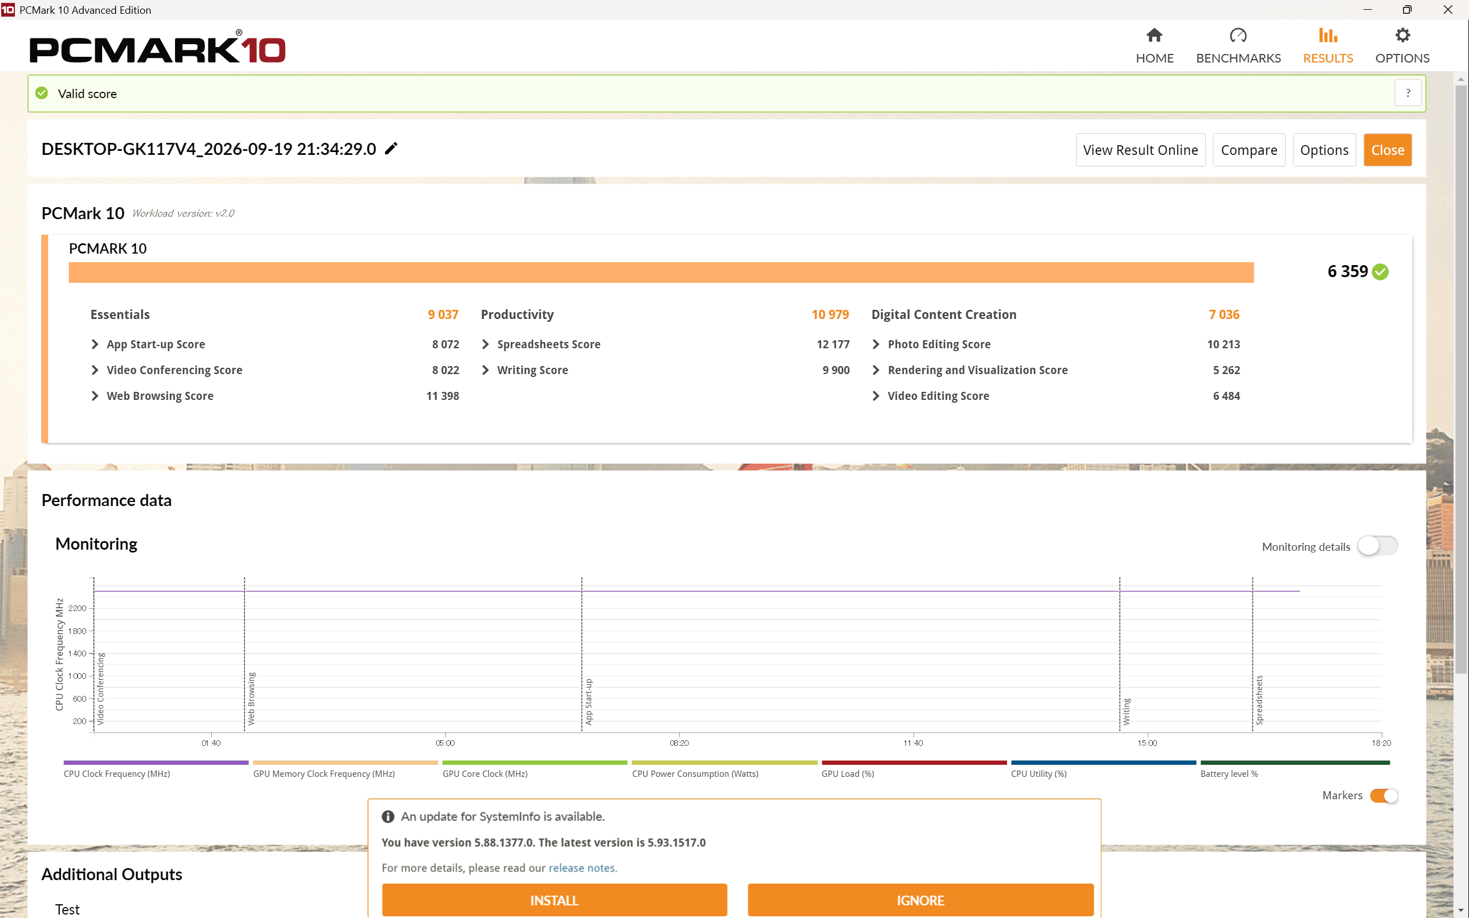Expand Photo Editing Score details

click(875, 344)
